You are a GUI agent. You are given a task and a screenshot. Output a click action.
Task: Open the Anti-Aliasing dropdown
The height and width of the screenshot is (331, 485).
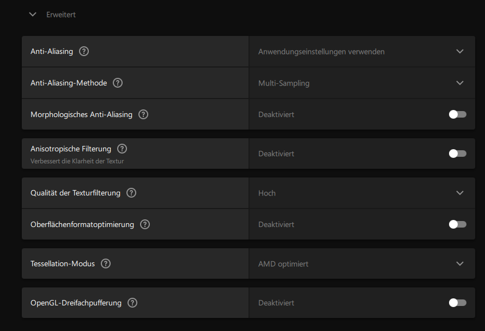459,51
